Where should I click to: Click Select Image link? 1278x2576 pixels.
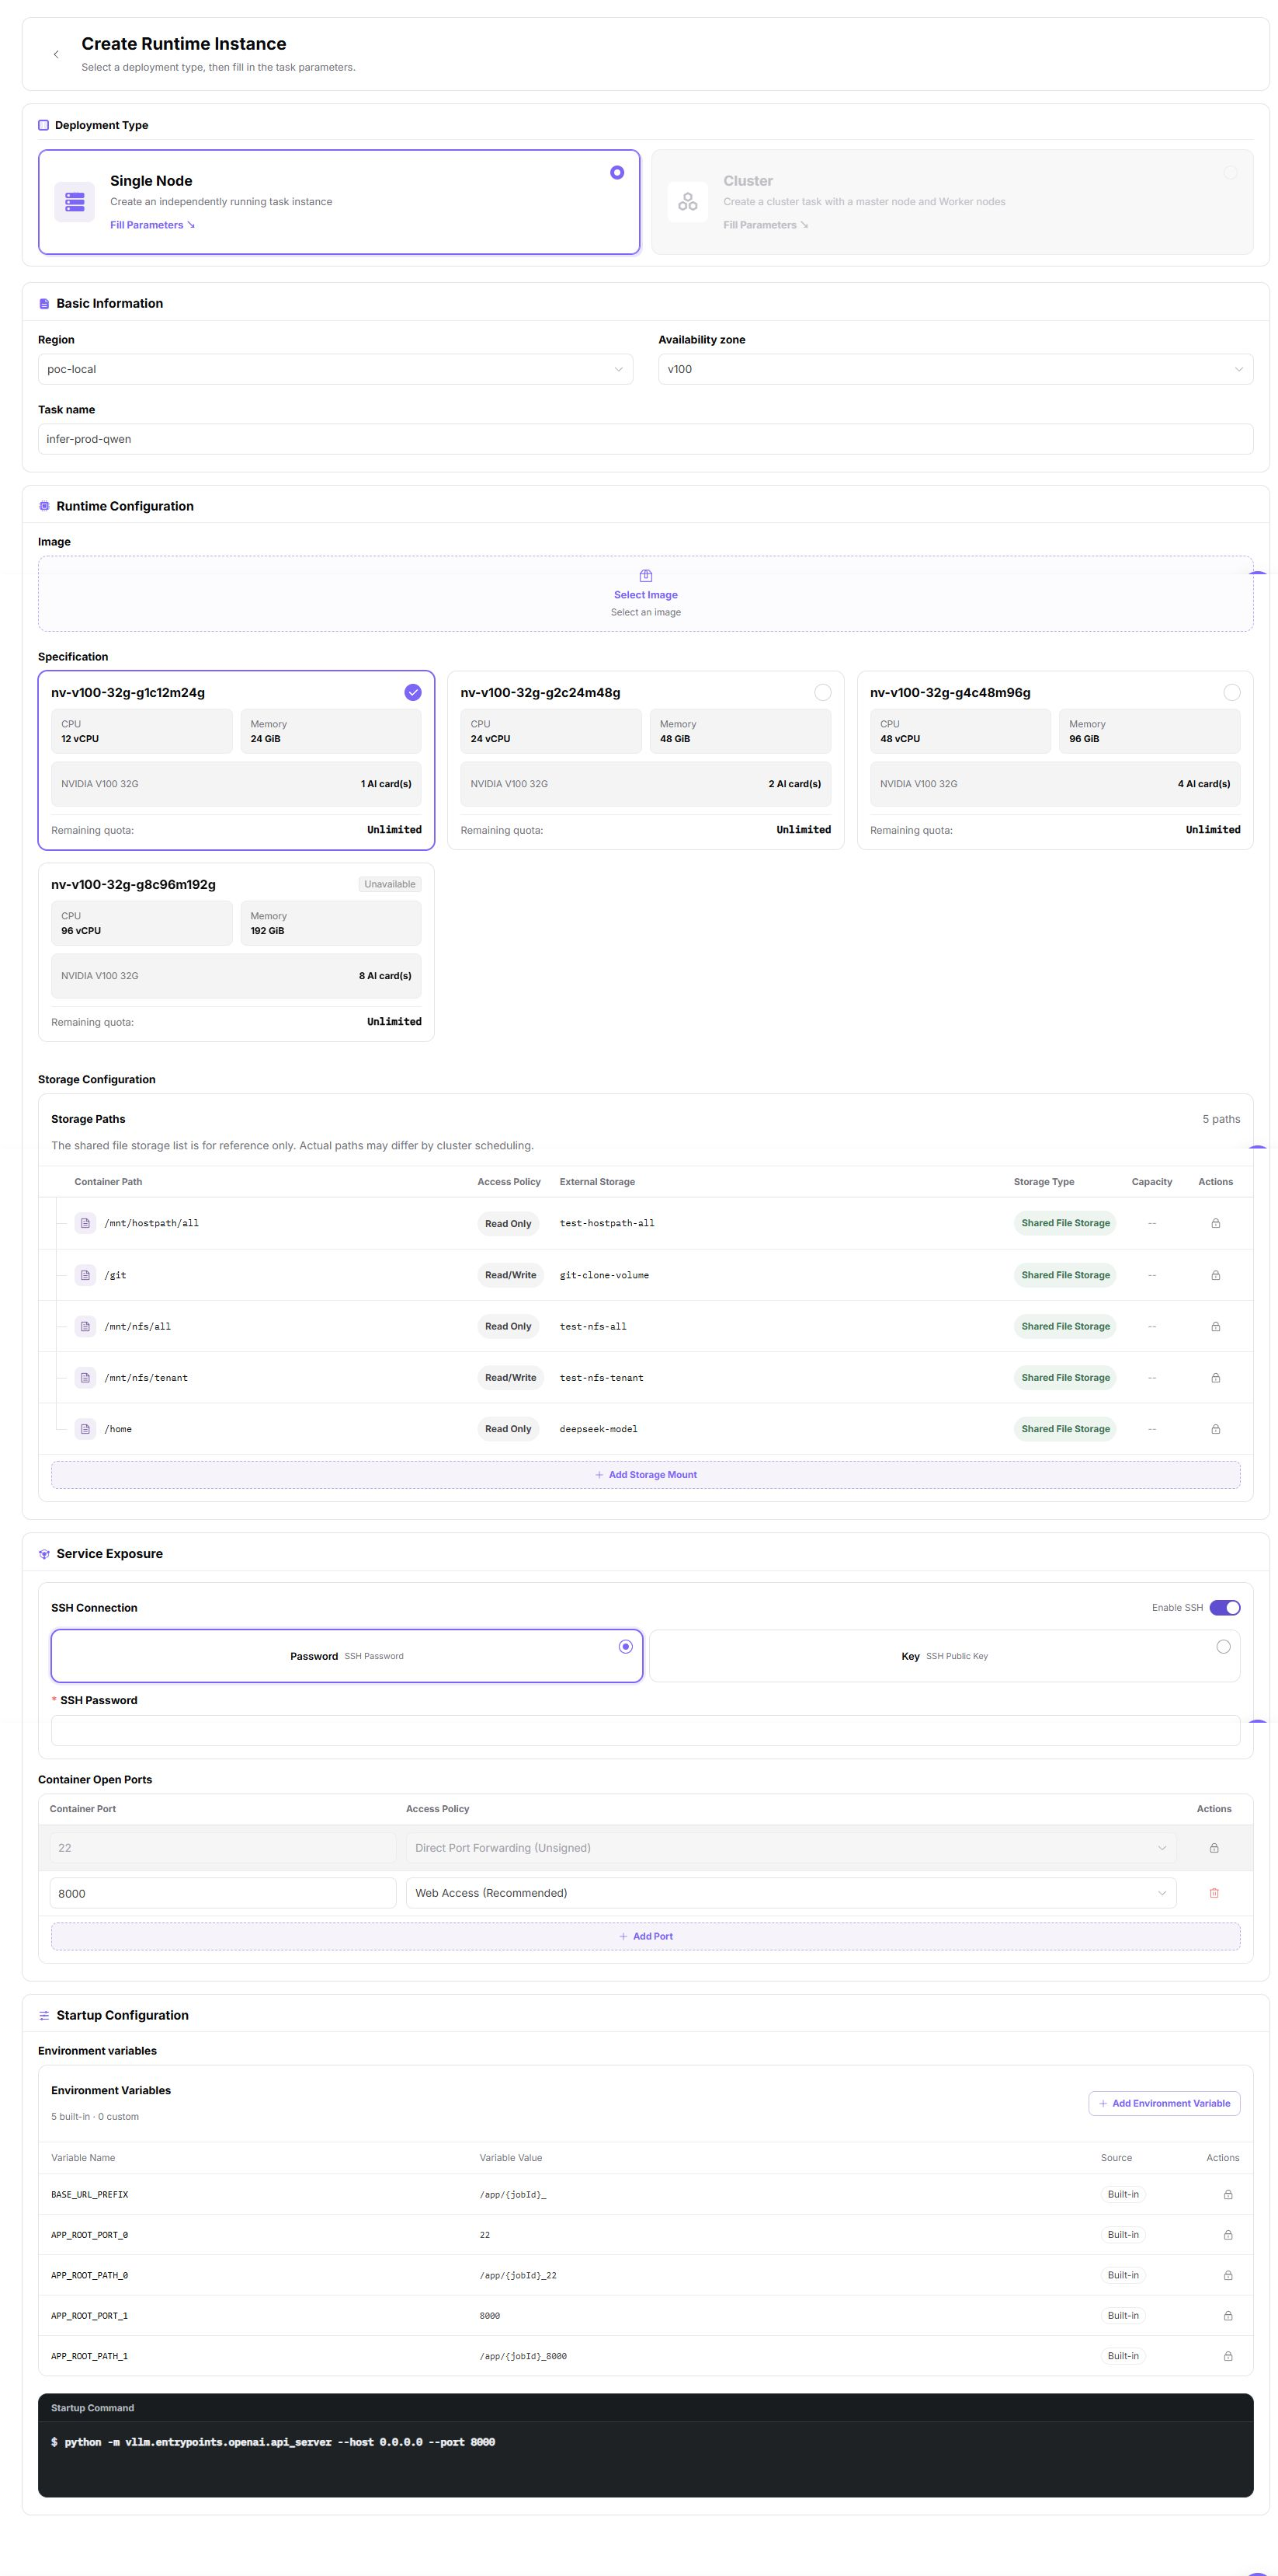(645, 595)
